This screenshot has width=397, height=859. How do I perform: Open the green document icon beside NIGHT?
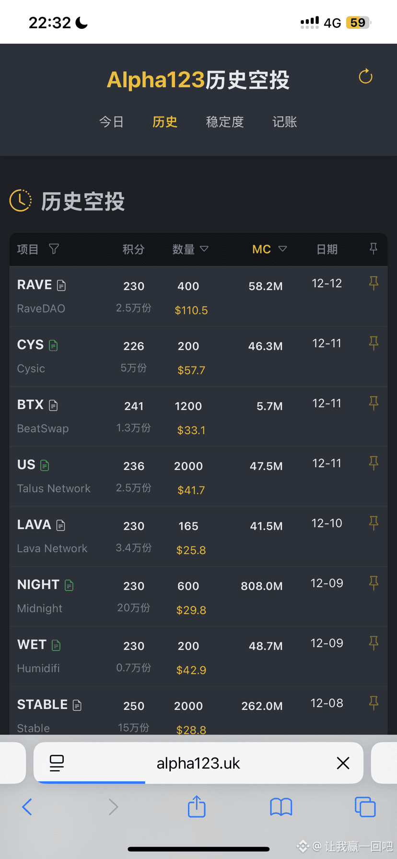[69, 585]
